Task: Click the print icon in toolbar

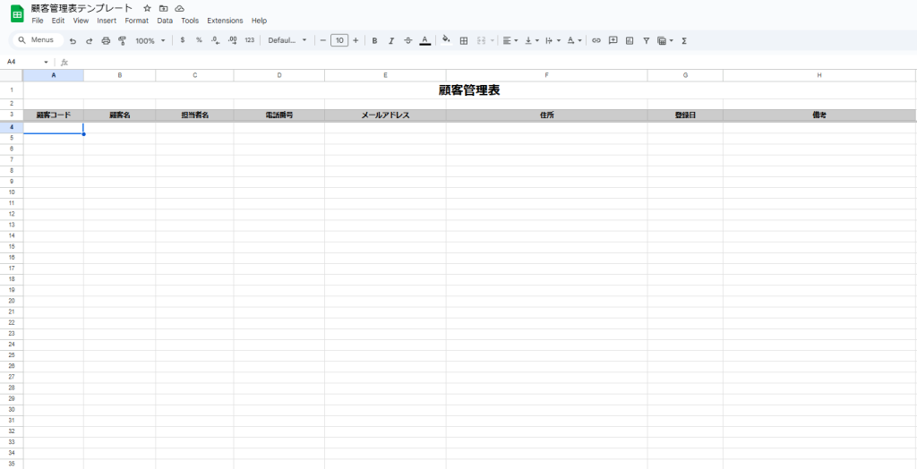Action: point(106,40)
